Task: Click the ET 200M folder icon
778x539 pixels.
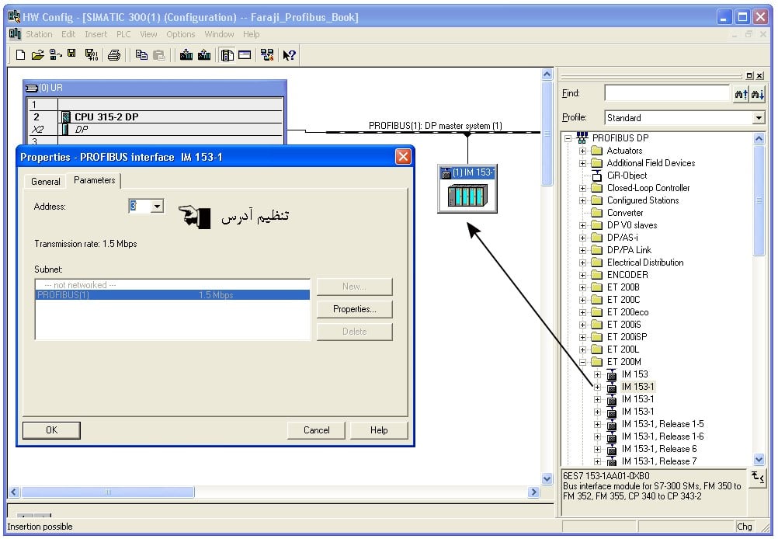Action: [597, 362]
